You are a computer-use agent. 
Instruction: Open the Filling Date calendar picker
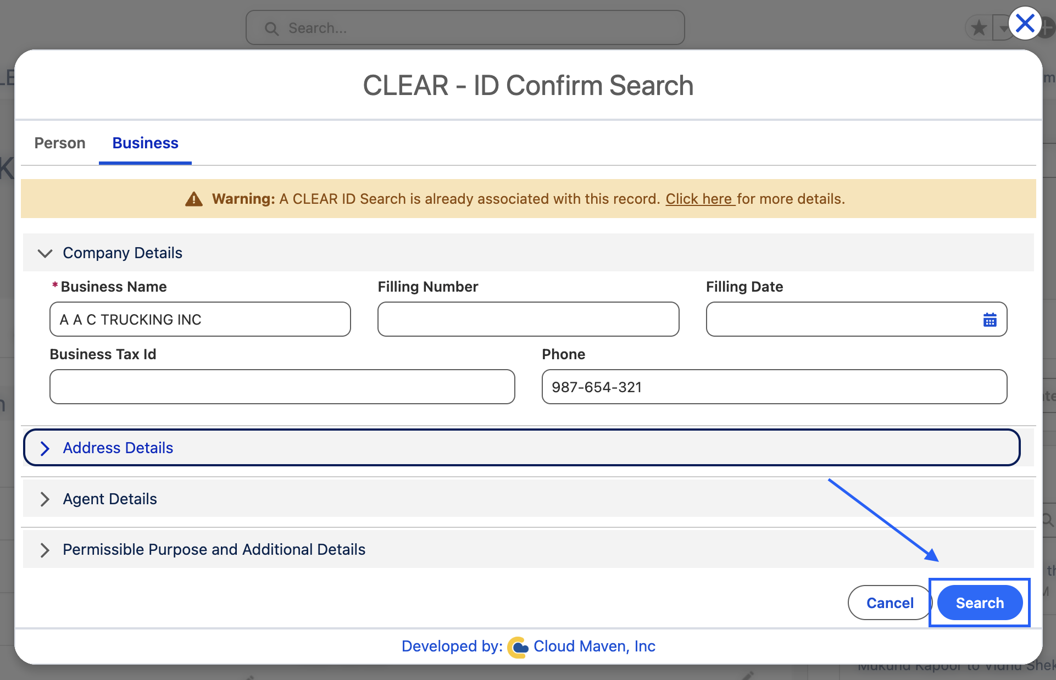990,320
